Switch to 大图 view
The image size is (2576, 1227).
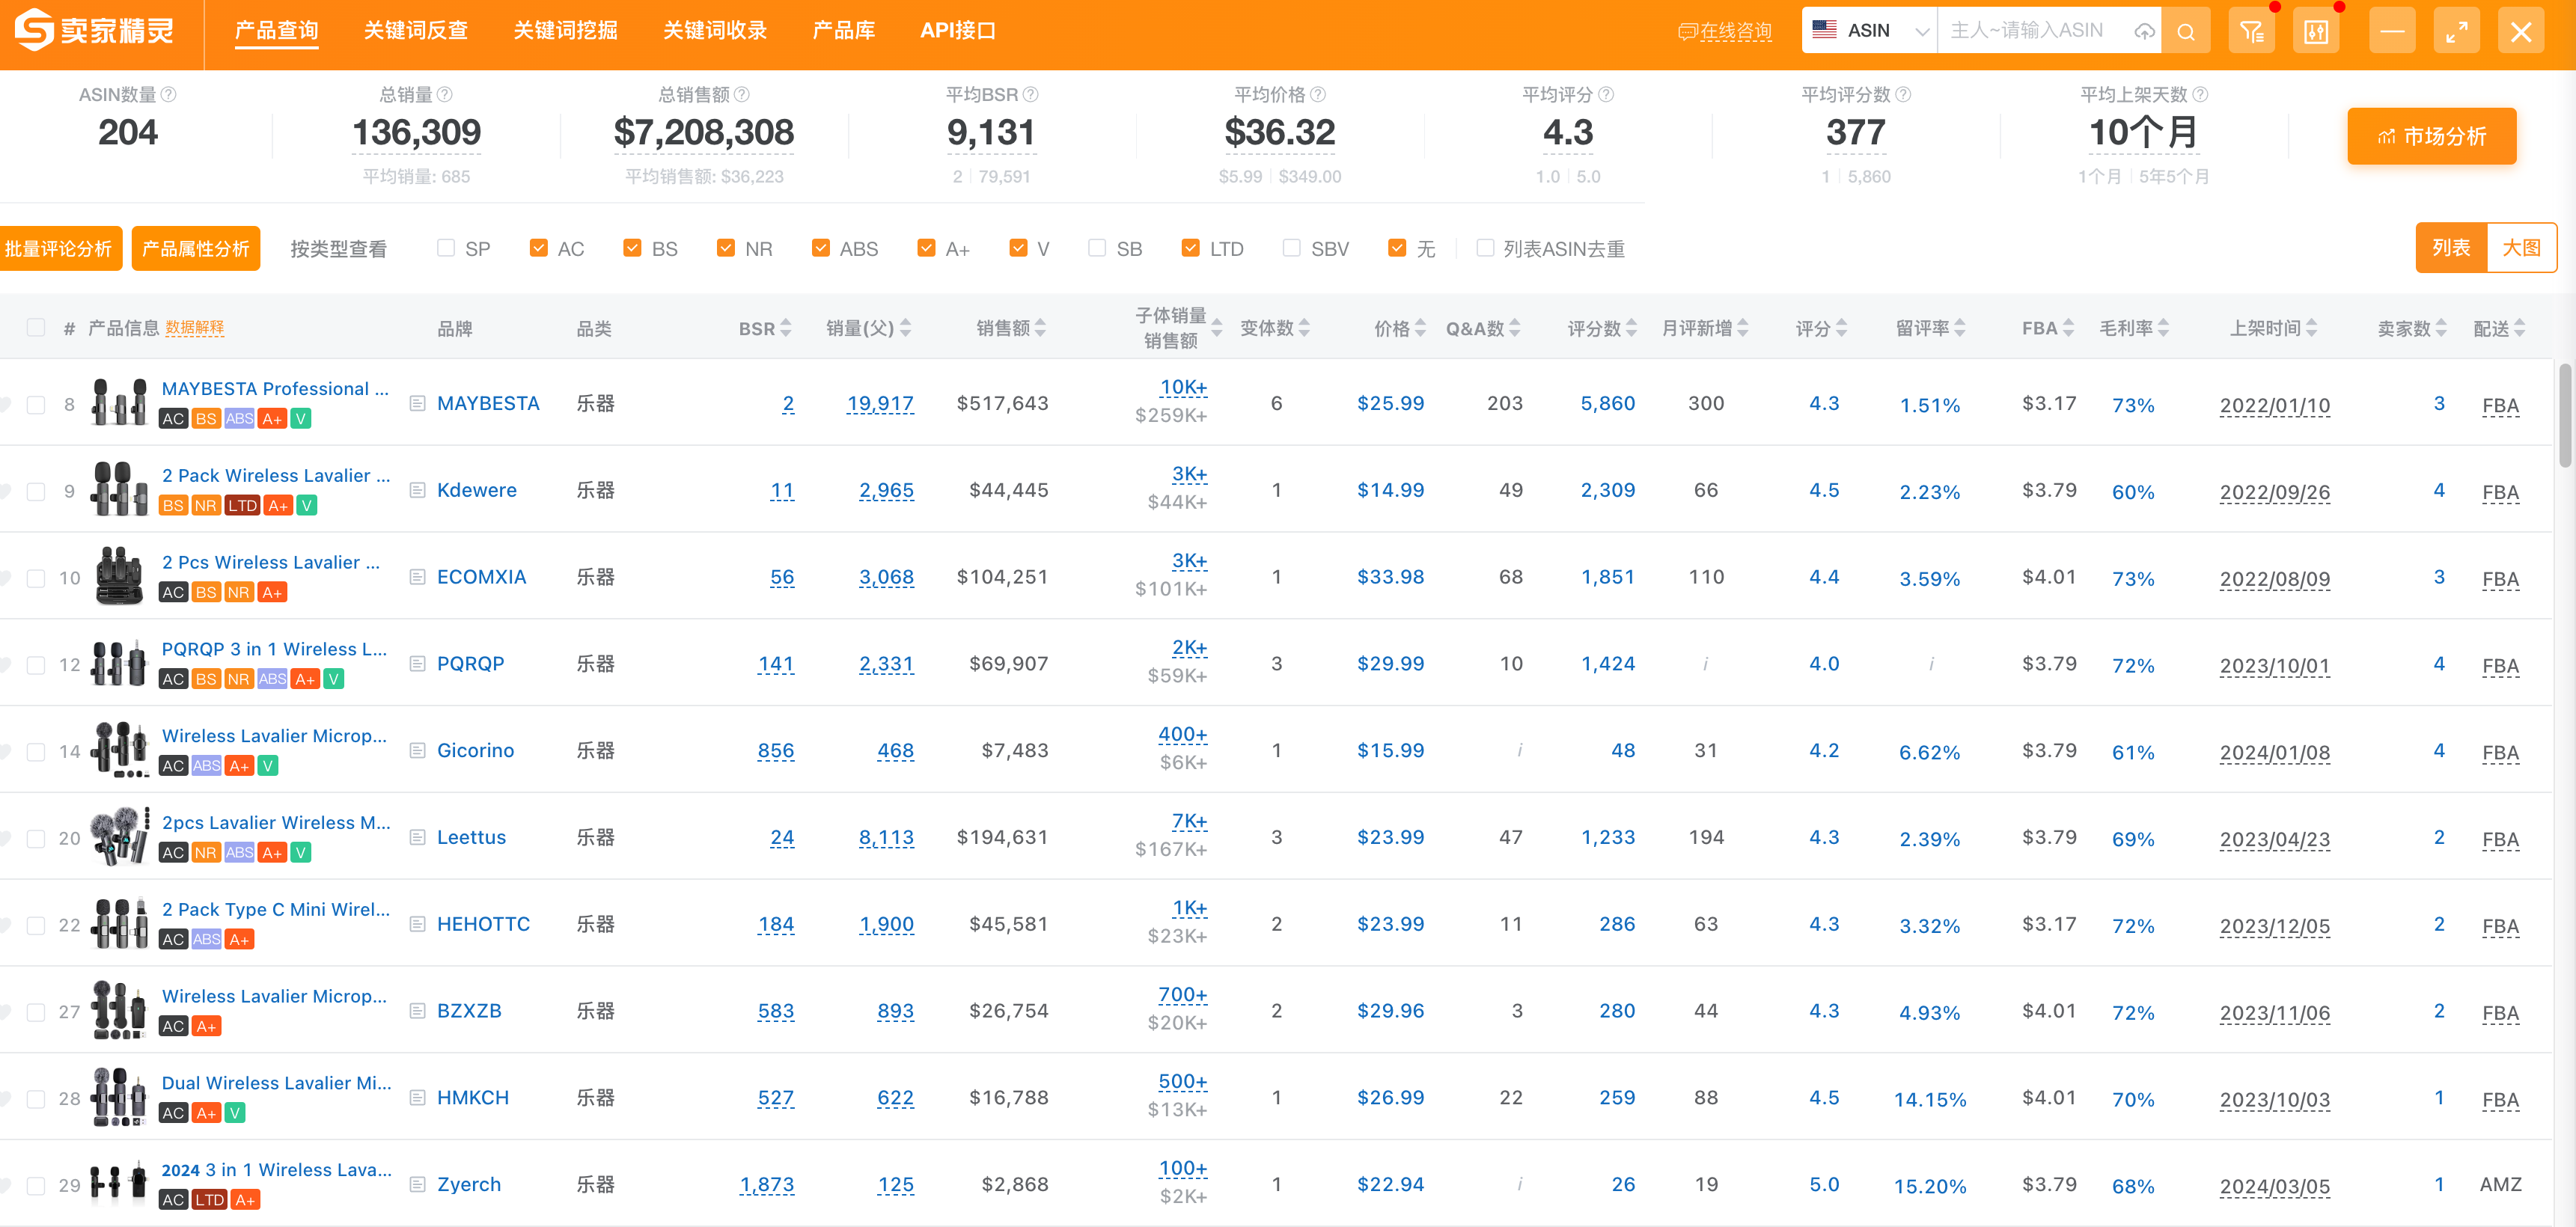[2521, 247]
